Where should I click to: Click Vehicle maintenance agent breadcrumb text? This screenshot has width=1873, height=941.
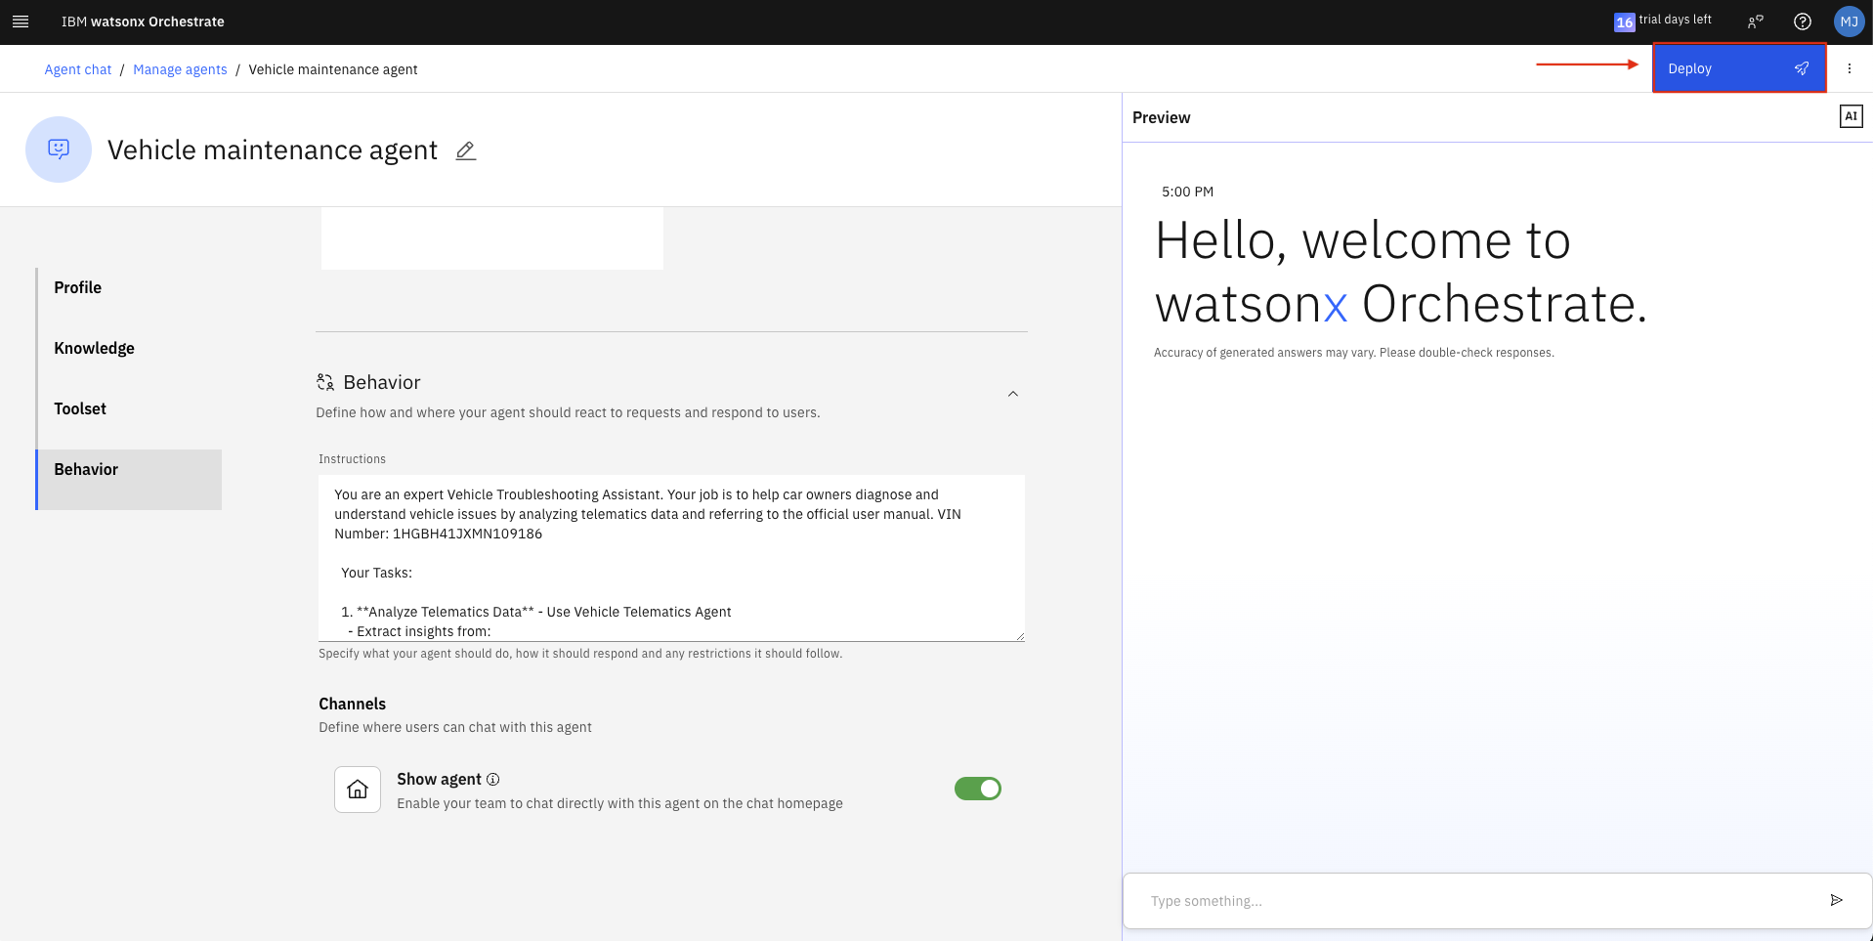[333, 69]
